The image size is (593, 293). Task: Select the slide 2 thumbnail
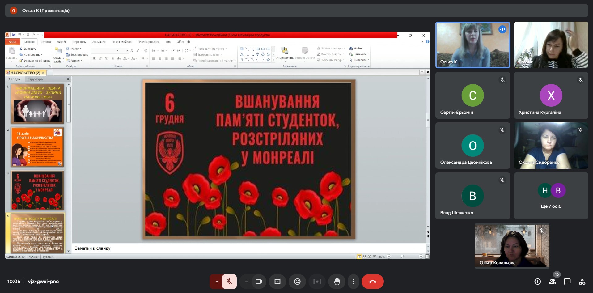point(37,147)
